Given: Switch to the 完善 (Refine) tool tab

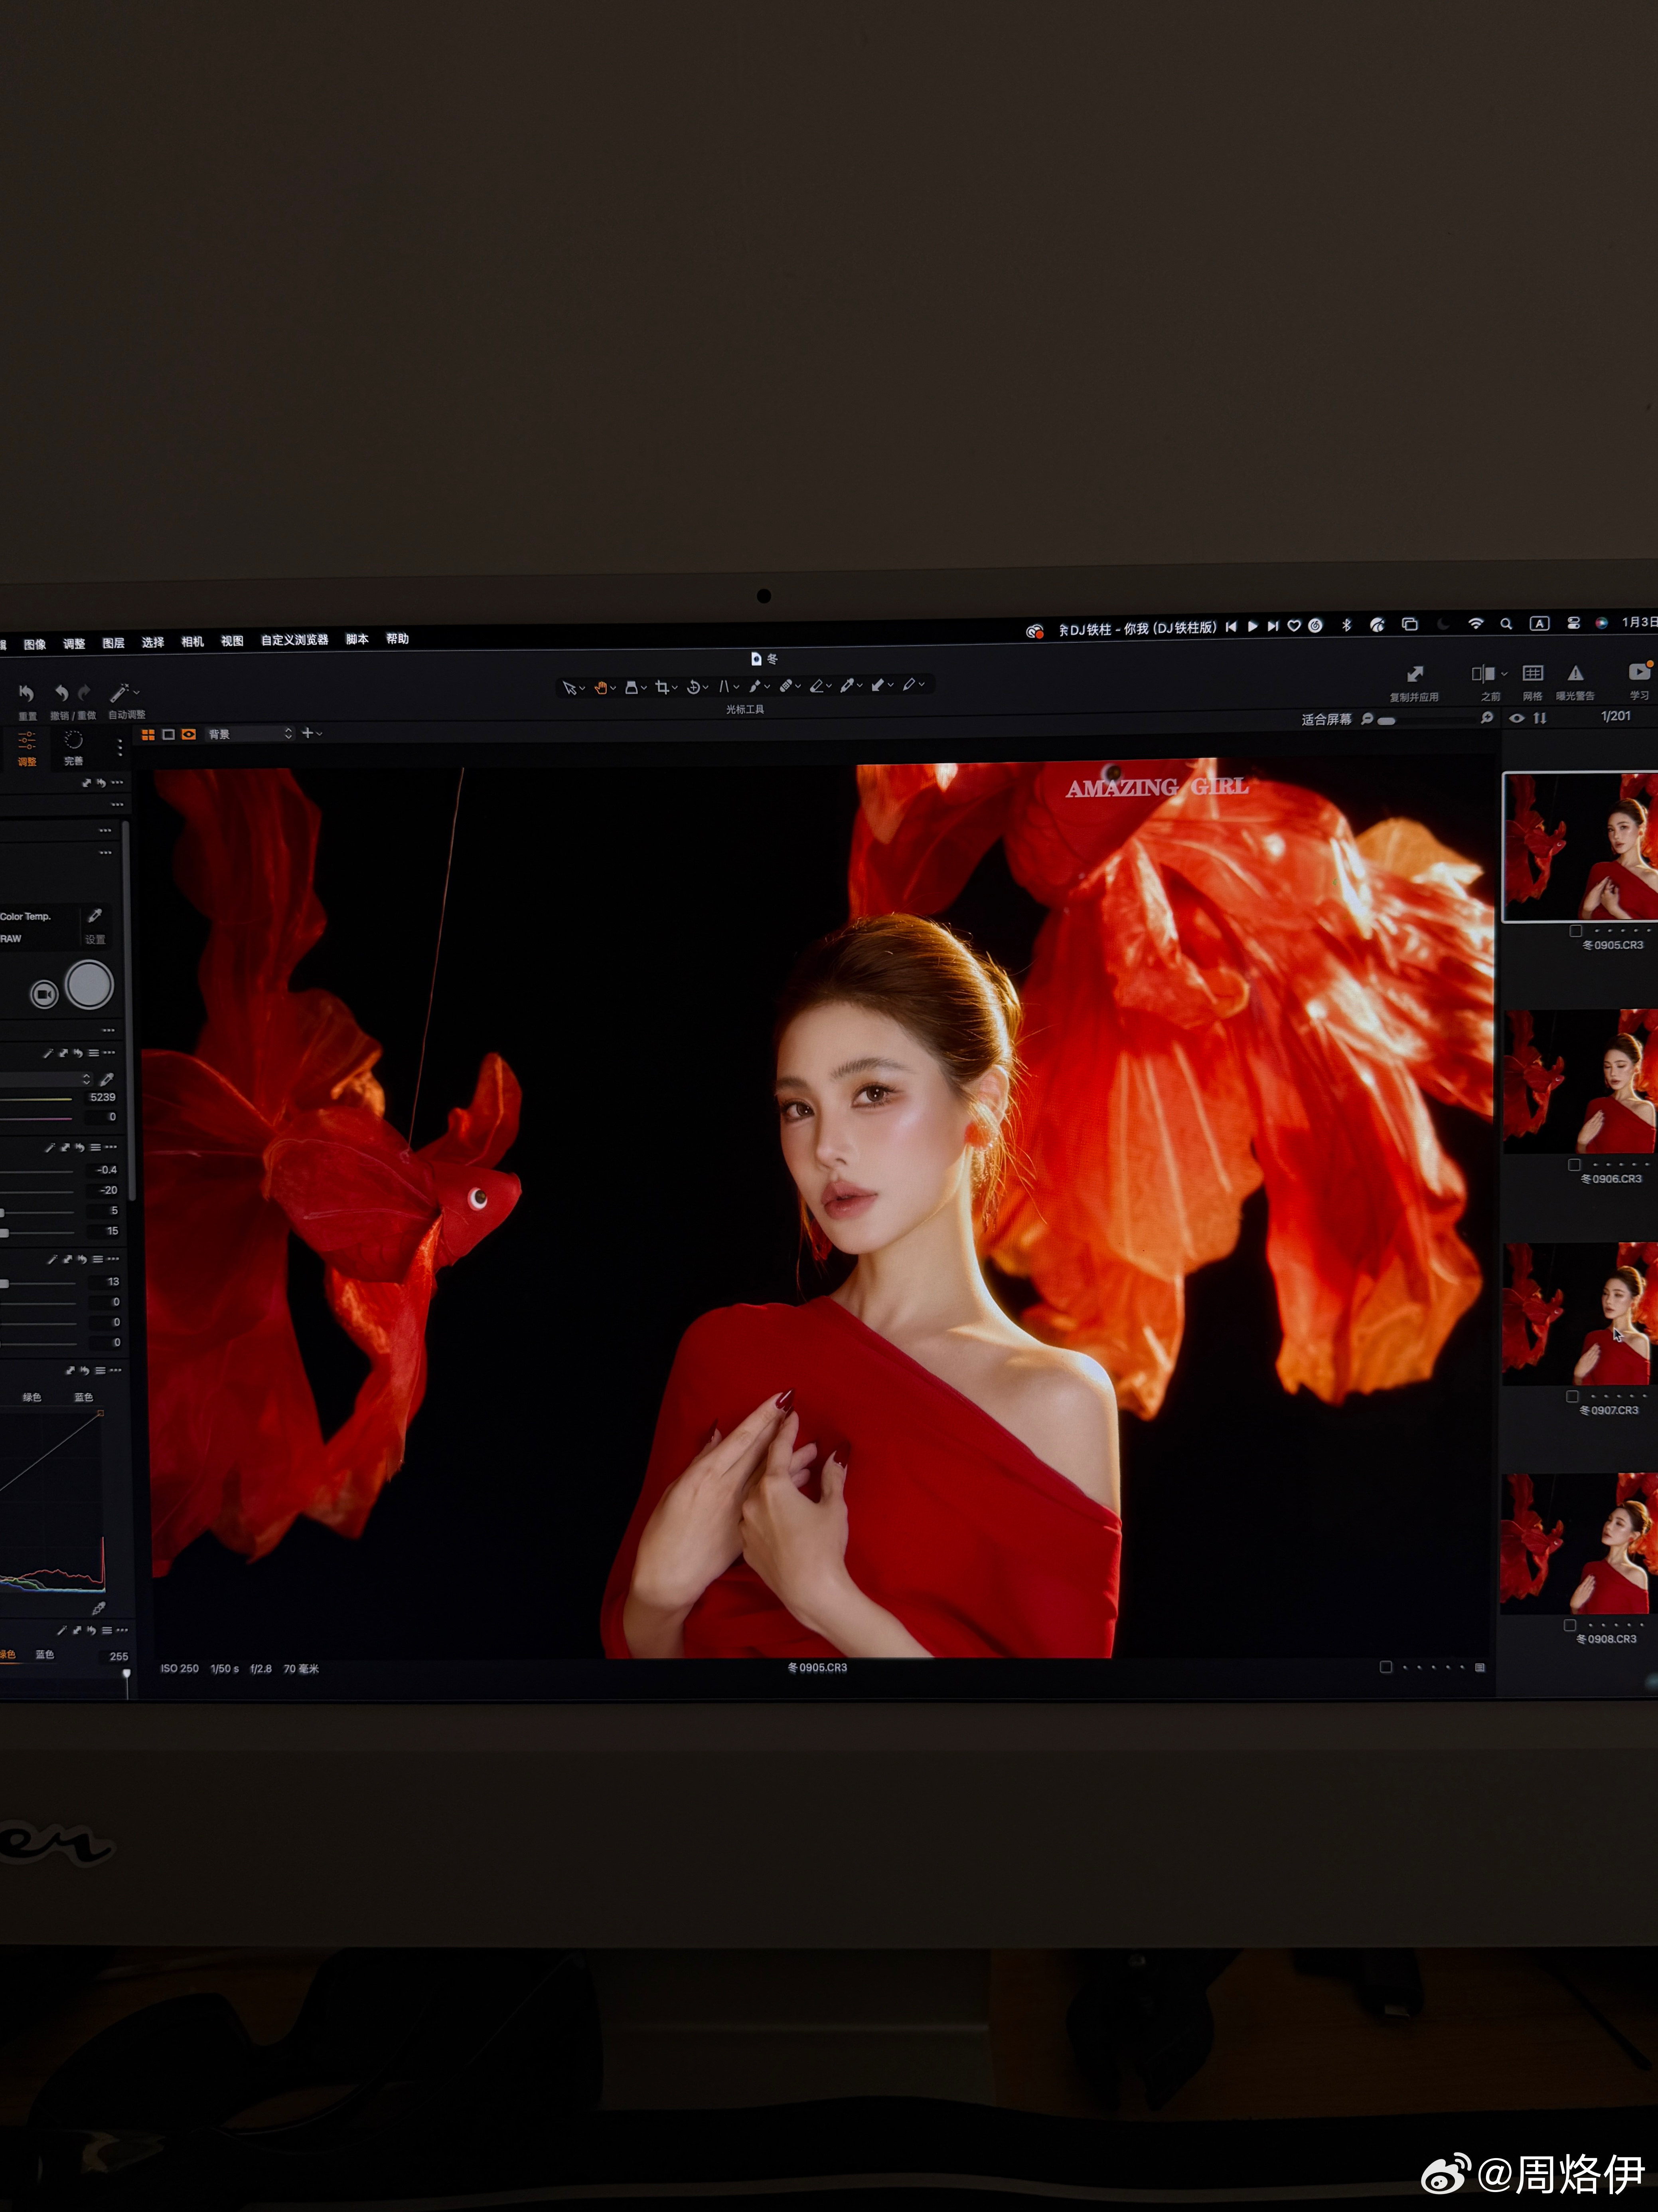Looking at the screenshot, I should click(73, 746).
